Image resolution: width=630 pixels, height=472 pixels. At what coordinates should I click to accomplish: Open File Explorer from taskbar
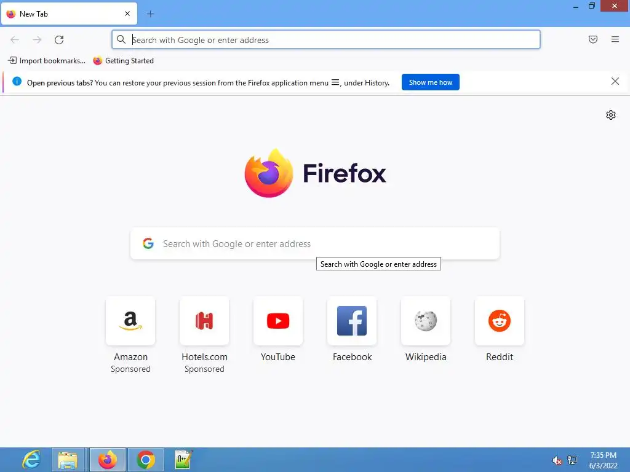tap(68, 460)
